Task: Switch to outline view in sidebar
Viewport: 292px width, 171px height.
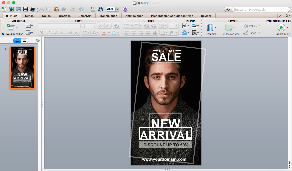Action: coord(24,40)
